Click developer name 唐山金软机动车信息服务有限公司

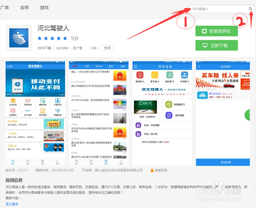pos(119,170)
